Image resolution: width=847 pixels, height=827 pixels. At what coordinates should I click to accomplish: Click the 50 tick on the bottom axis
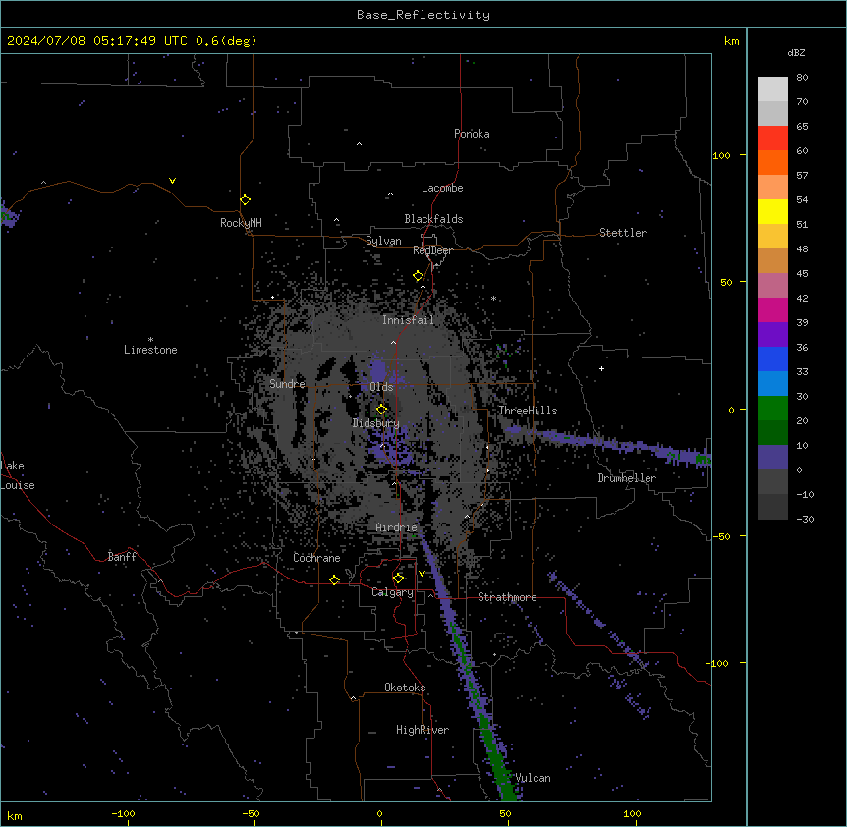(x=506, y=813)
